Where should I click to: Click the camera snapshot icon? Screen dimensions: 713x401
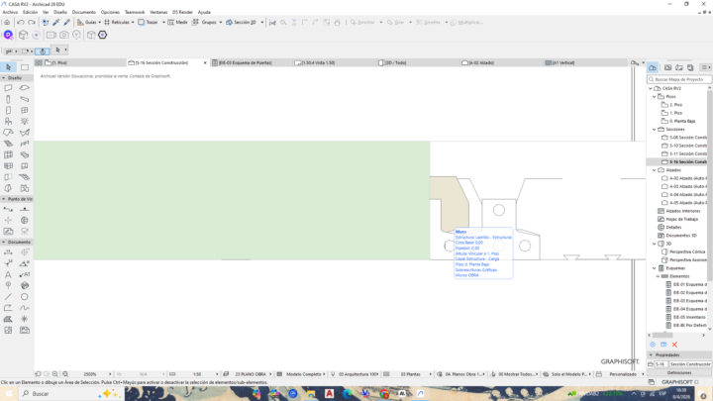pyautogui.click(x=64, y=35)
